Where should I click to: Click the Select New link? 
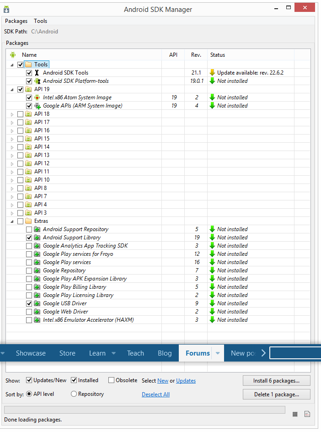(163, 380)
